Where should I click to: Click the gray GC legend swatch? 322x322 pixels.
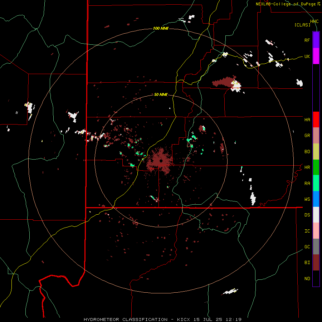click(x=316, y=247)
